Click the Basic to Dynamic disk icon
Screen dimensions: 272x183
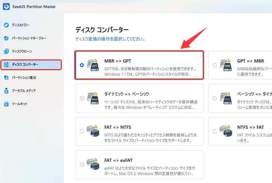coord(226,98)
